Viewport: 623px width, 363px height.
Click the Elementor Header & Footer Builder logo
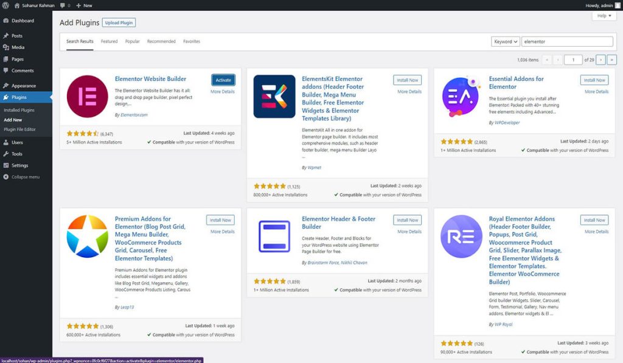click(274, 237)
